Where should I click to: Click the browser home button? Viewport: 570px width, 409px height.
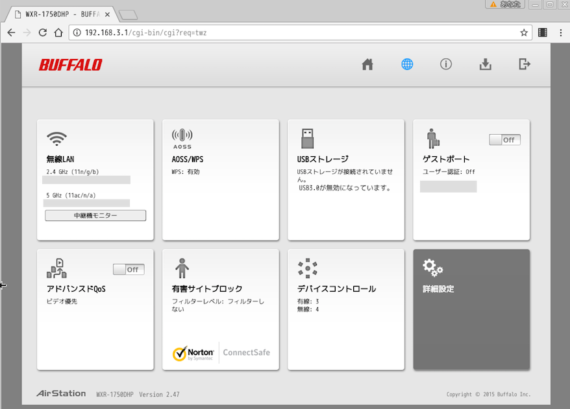[58, 32]
